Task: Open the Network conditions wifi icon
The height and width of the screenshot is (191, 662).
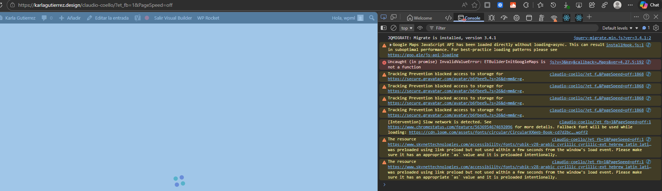Action: click(554, 18)
